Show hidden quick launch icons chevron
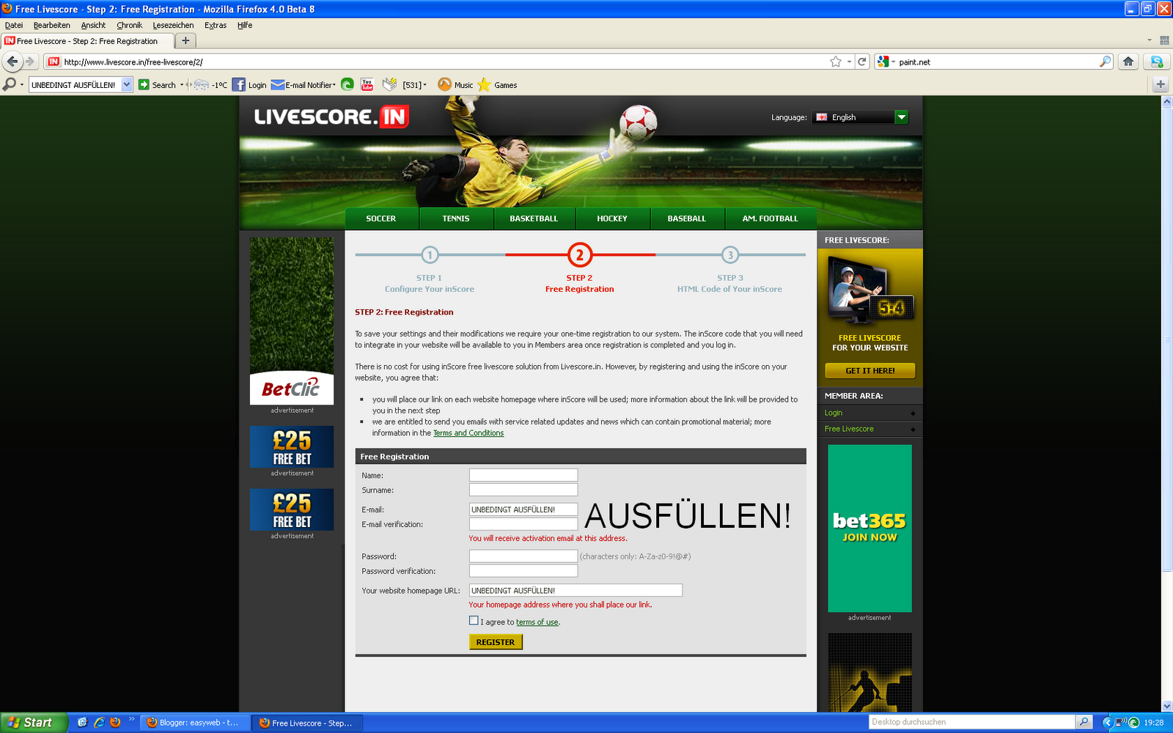The image size is (1173, 733). [x=131, y=719]
